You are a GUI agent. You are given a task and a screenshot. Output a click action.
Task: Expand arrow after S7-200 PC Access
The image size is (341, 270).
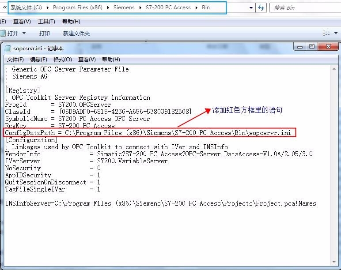tap(197, 8)
